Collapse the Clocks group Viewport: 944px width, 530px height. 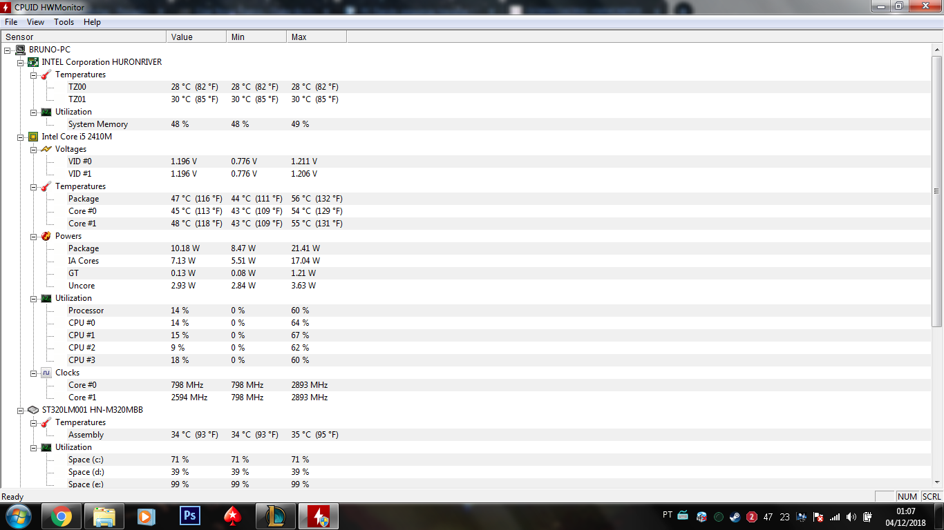pyautogui.click(x=33, y=373)
